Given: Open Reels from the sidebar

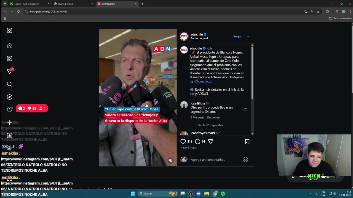Looking at the screenshot, I should pyautogui.click(x=10, y=59).
